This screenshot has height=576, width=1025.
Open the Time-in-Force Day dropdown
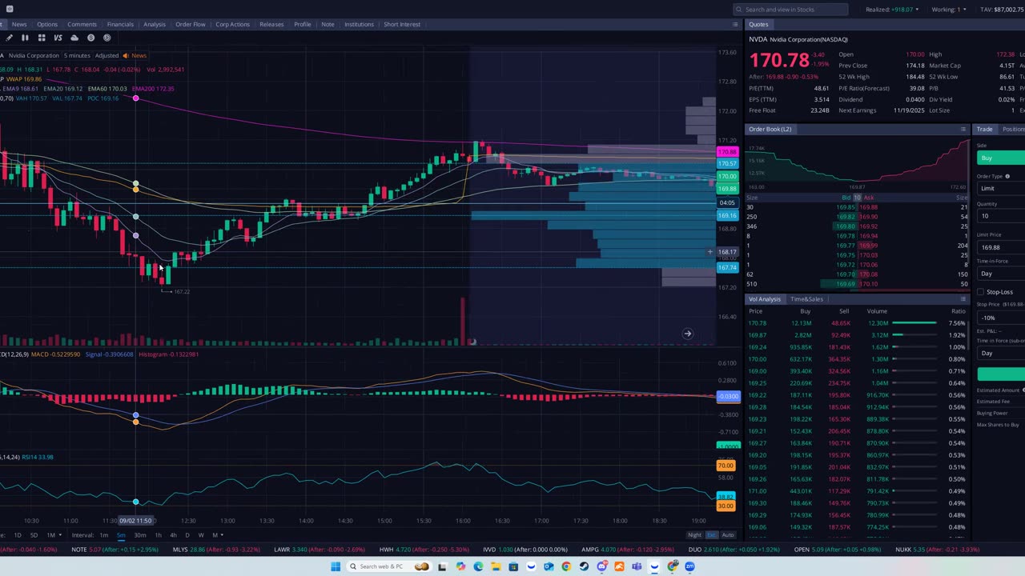[x=1001, y=274]
